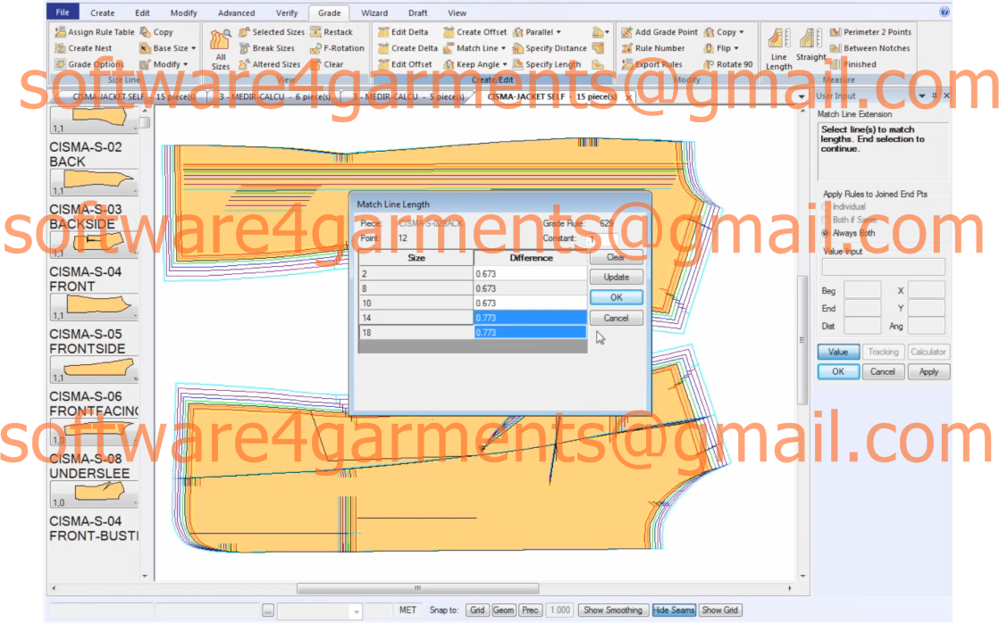Click Apply in User Input panel
Viewport: 999px width, 623px height.
point(928,371)
